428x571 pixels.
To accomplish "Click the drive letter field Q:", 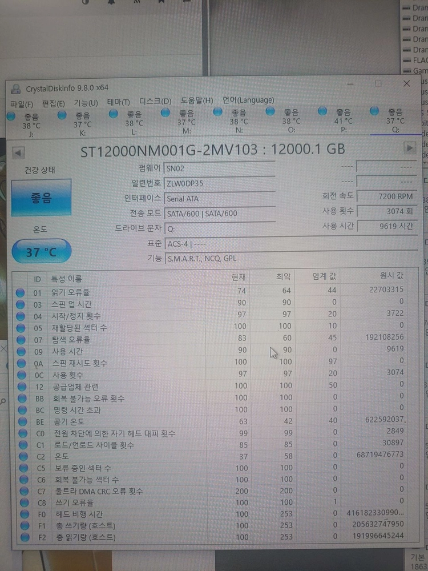I will point(220,228).
